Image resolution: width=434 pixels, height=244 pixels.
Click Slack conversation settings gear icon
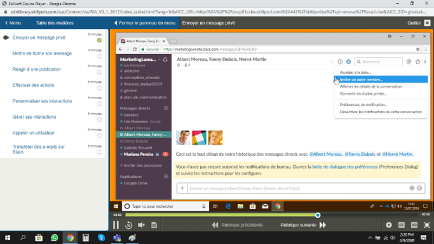click(348, 62)
